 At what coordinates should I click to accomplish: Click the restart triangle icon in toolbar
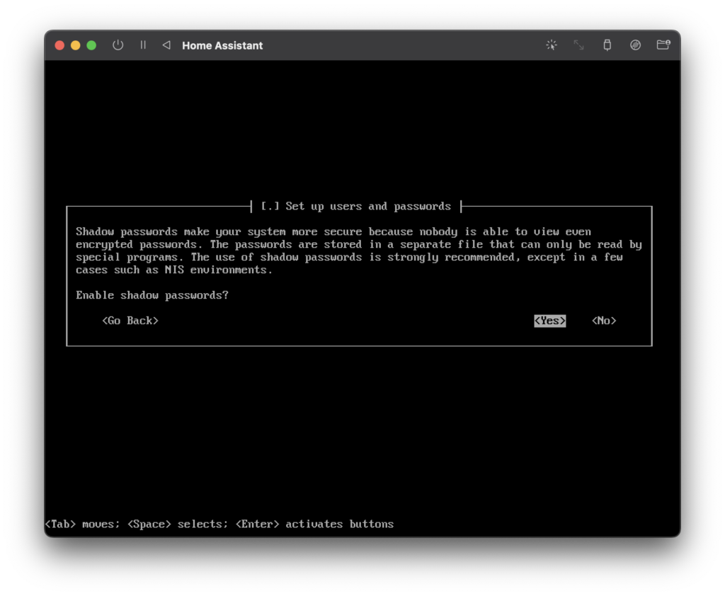pyautogui.click(x=166, y=45)
